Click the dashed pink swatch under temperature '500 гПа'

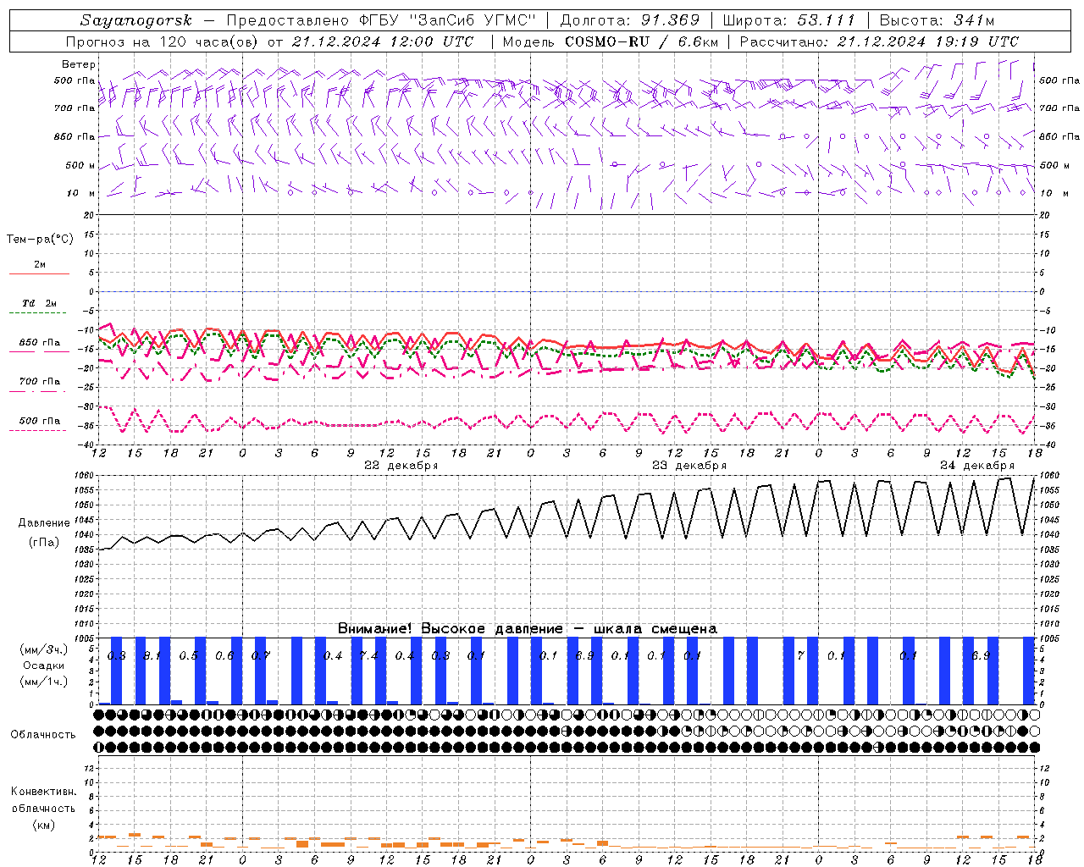(x=39, y=431)
